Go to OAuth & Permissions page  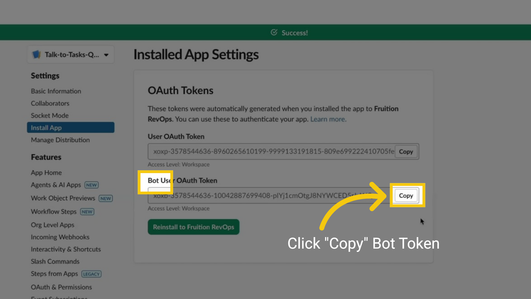click(61, 287)
